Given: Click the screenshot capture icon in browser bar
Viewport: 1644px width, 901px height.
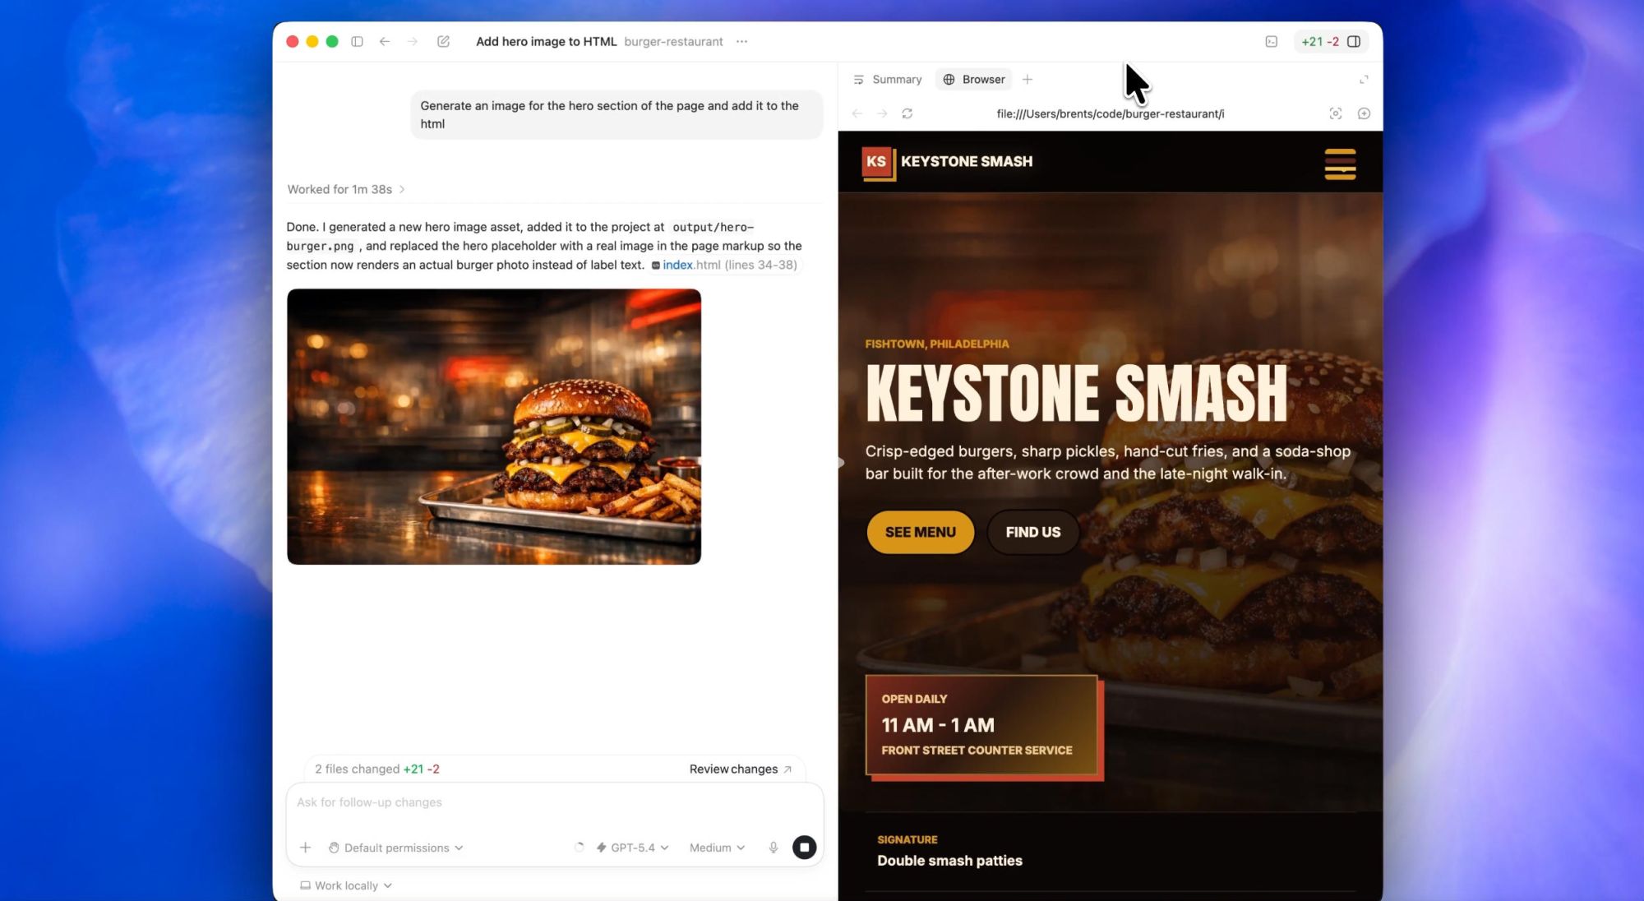Looking at the screenshot, I should click(x=1335, y=113).
